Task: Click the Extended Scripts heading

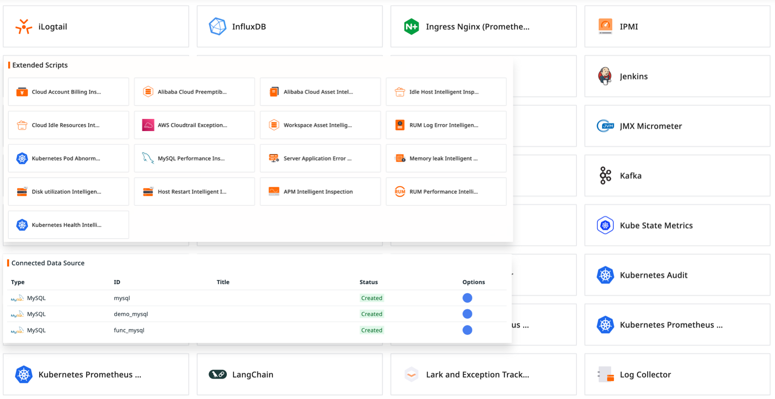Action: click(40, 65)
